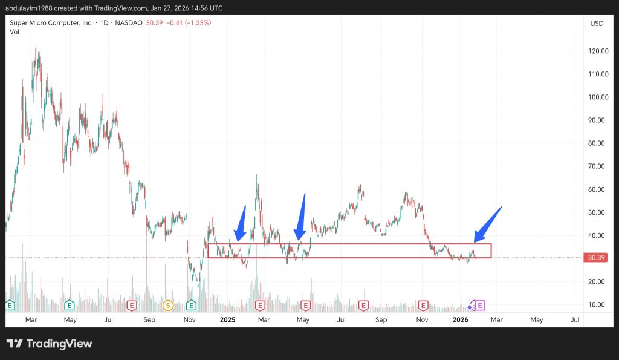
Task: Click the 1D interval label
Action: click(x=104, y=23)
